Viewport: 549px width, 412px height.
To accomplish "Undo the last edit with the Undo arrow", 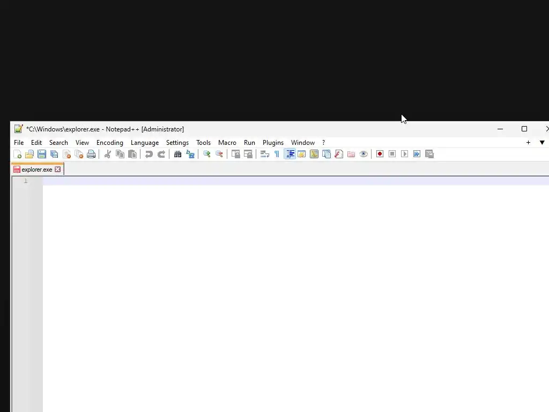I will (149, 154).
